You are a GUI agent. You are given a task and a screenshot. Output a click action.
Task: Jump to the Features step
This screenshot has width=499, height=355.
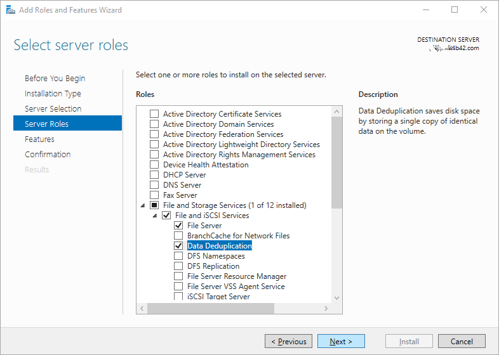(x=39, y=139)
